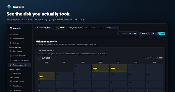Open the Live session page
The width and height of the screenshot is (175, 92).
(20, 73)
